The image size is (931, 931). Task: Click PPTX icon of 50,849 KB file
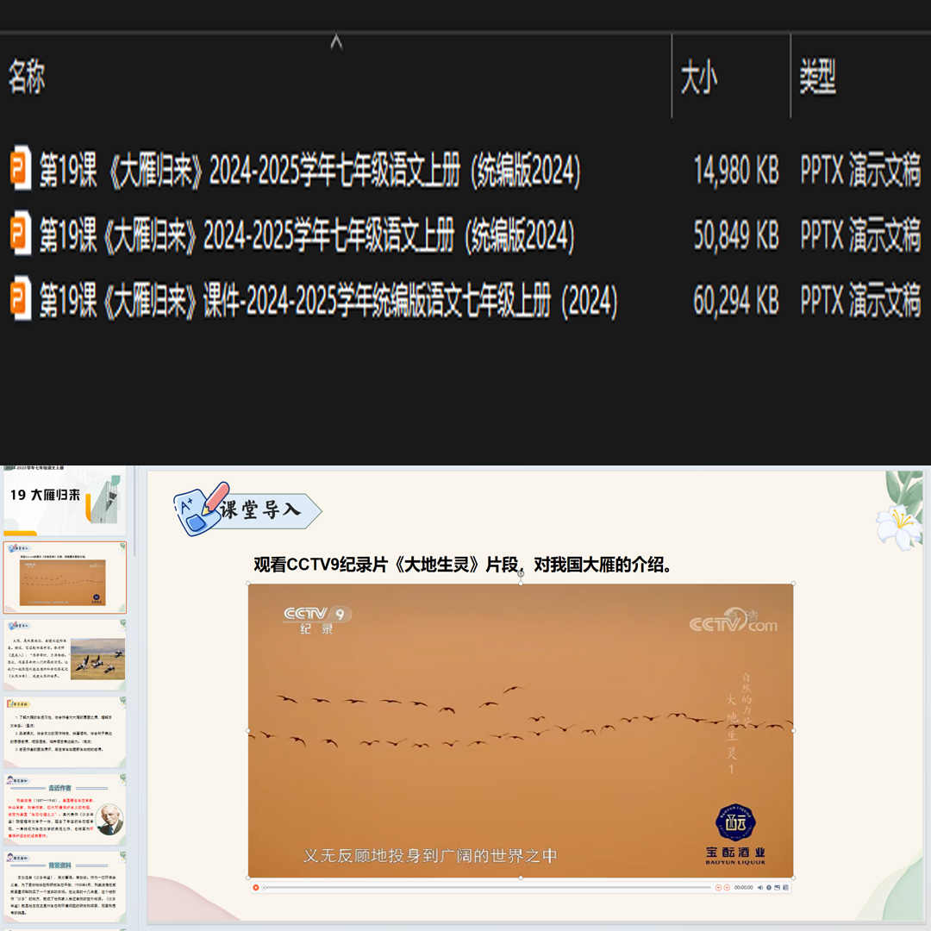pyautogui.click(x=21, y=232)
